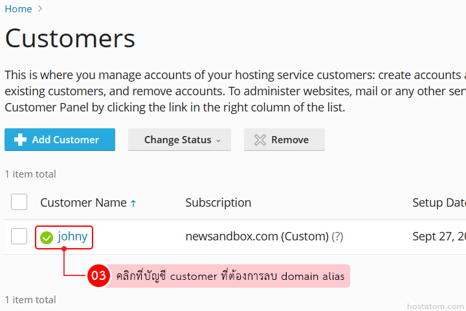The width and height of the screenshot is (466, 311).
Task: Go to Home via breadcrumb link
Action: click(x=18, y=9)
